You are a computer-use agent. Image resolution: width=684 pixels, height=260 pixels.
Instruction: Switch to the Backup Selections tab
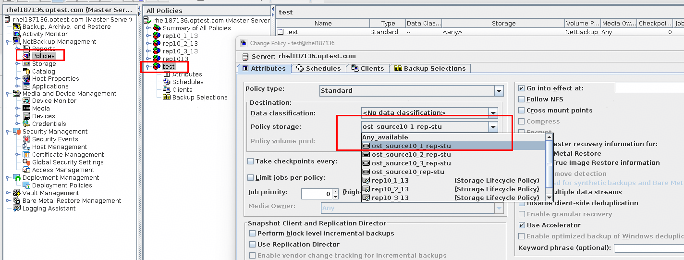tap(430, 69)
